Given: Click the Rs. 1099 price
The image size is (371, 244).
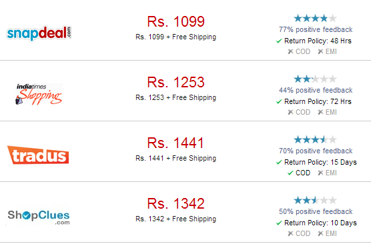Looking at the screenshot, I should 175,21.
